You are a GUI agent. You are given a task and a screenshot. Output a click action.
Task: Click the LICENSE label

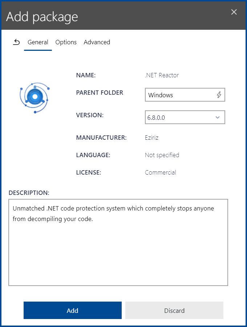[89, 172]
